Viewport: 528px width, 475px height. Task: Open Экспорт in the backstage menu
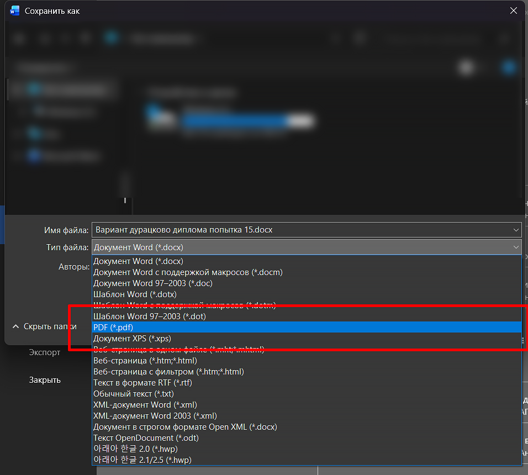pos(45,352)
